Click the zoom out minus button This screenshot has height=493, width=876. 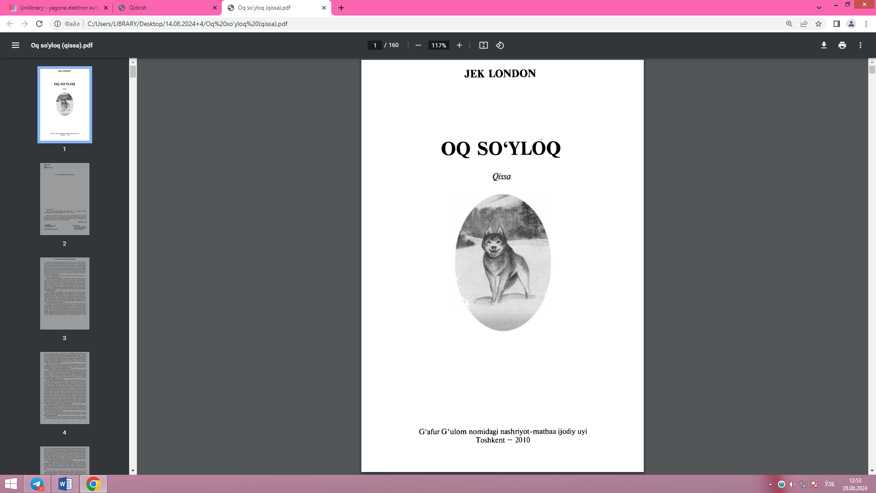(418, 45)
